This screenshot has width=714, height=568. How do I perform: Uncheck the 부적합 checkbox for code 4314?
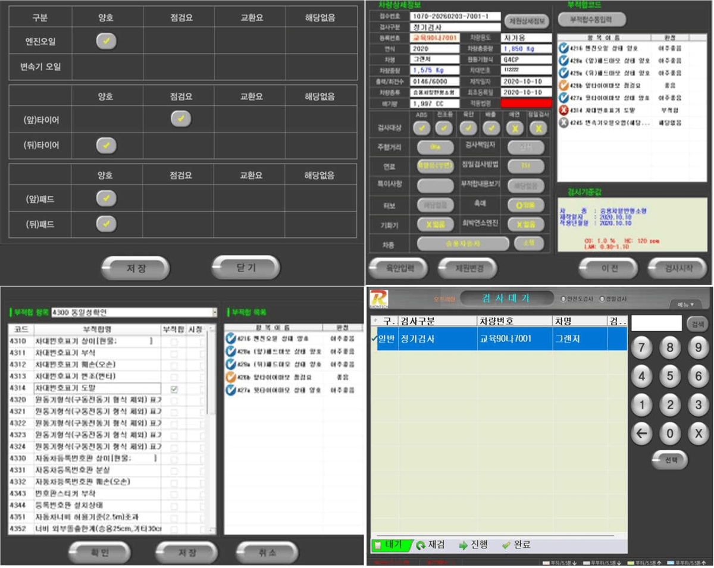tap(174, 388)
